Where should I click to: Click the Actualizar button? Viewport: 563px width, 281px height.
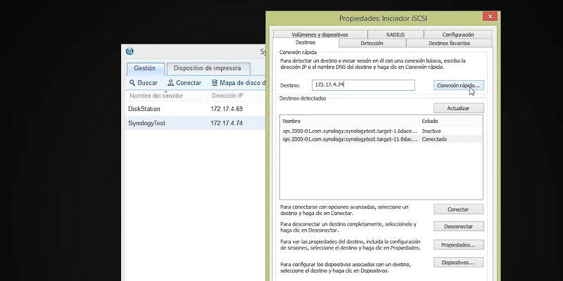(x=459, y=108)
